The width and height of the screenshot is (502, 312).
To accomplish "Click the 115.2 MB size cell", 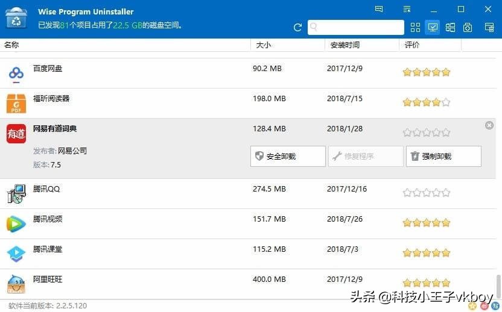I will [x=269, y=249].
